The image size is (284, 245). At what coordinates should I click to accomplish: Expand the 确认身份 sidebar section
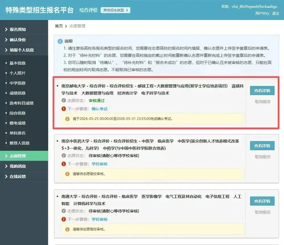(24, 40)
